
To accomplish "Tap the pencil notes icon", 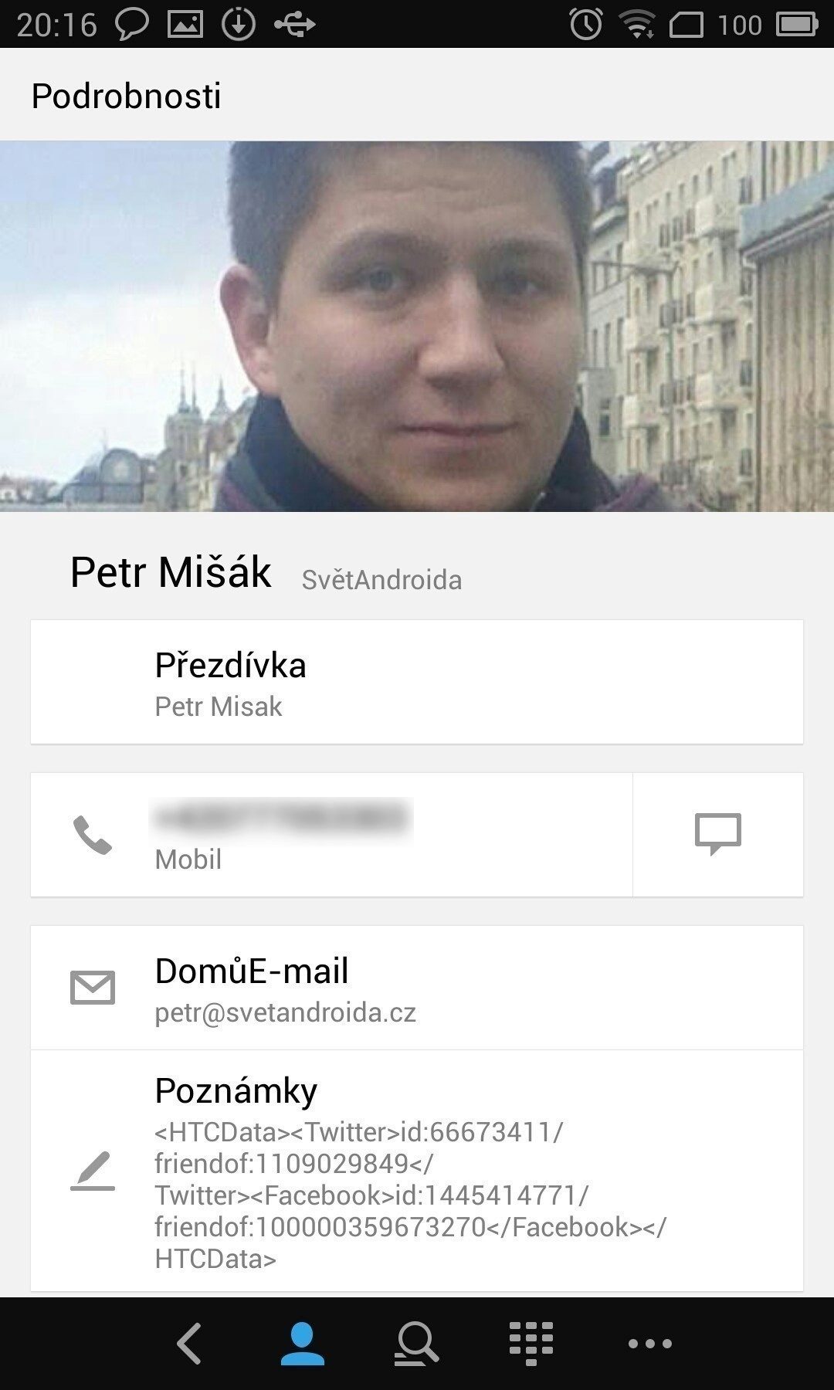I will coord(93,1170).
